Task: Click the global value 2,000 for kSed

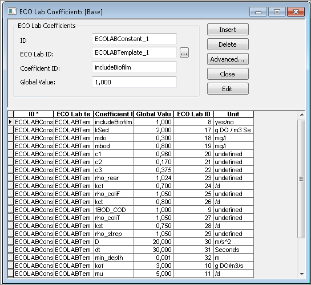Action: pos(154,130)
